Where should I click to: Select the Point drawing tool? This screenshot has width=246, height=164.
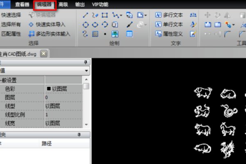[105, 34]
